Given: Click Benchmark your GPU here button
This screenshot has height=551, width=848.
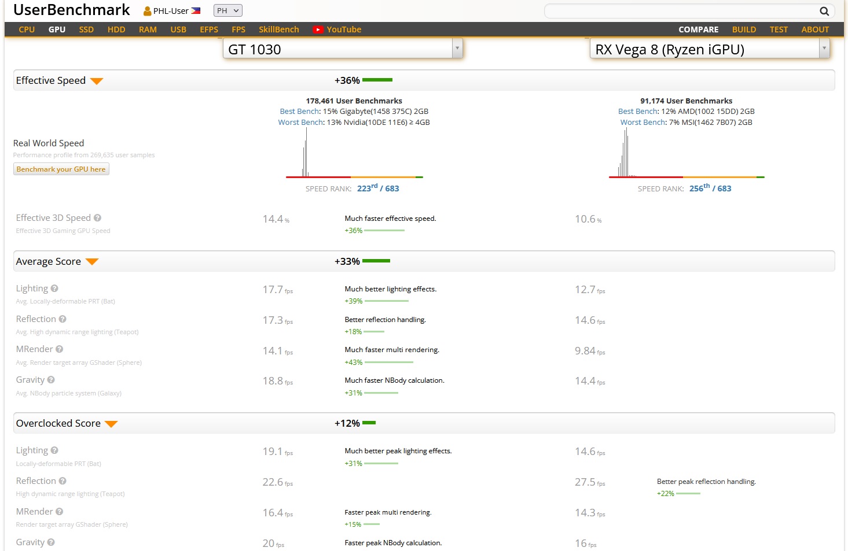Looking at the screenshot, I should click(61, 169).
